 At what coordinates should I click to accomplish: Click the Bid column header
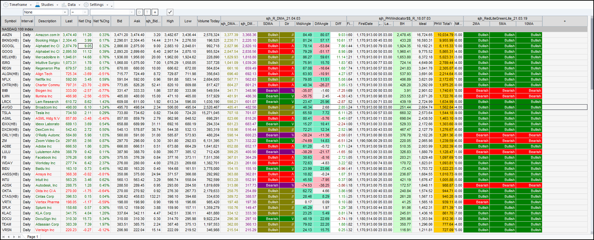(x=119, y=21)
